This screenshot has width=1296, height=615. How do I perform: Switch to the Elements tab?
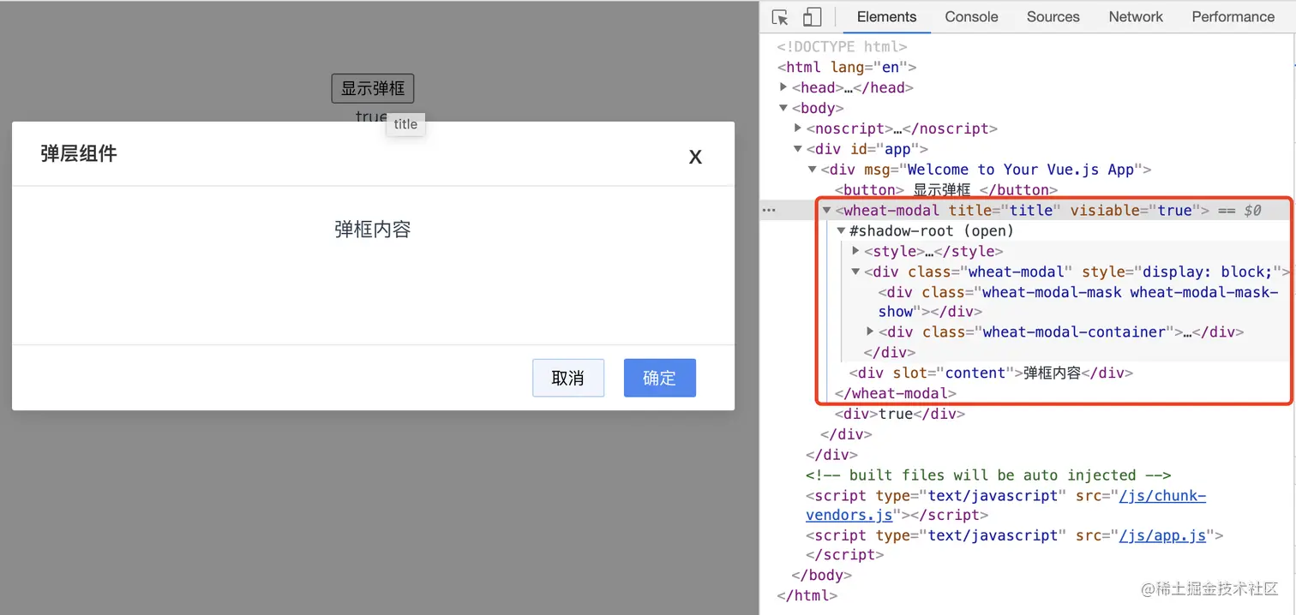(x=886, y=17)
